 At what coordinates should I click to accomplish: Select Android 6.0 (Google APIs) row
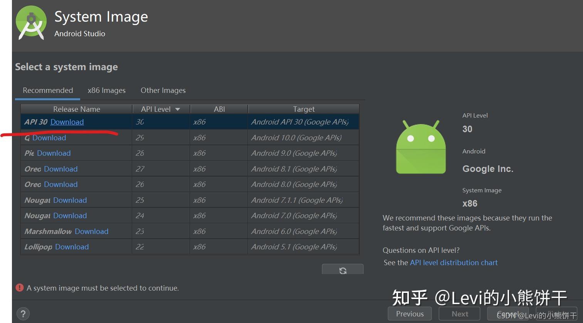pyautogui.click(x=190, y=231)
